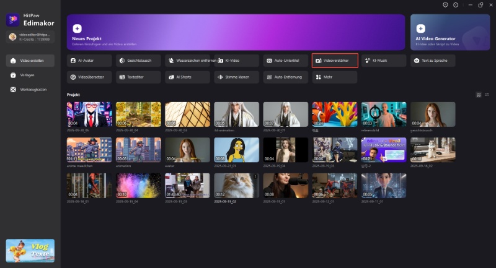
Task: Open the Videoübersetzer tool
Action: [x=89, y=77]
